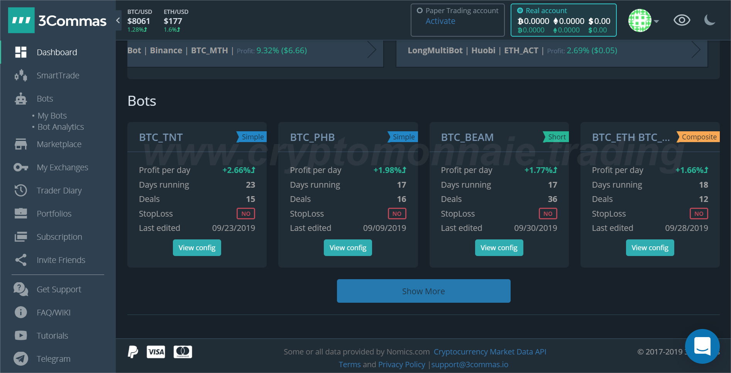The image size is (731, 373).
Task: Open Invite Friends menu item
Action: tap(61, 260)
